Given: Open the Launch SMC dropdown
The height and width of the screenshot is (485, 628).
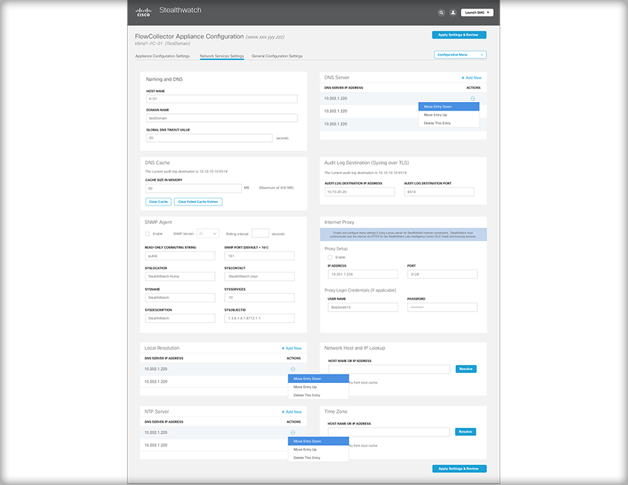Looking at the screenshot, I should (477, 12).
